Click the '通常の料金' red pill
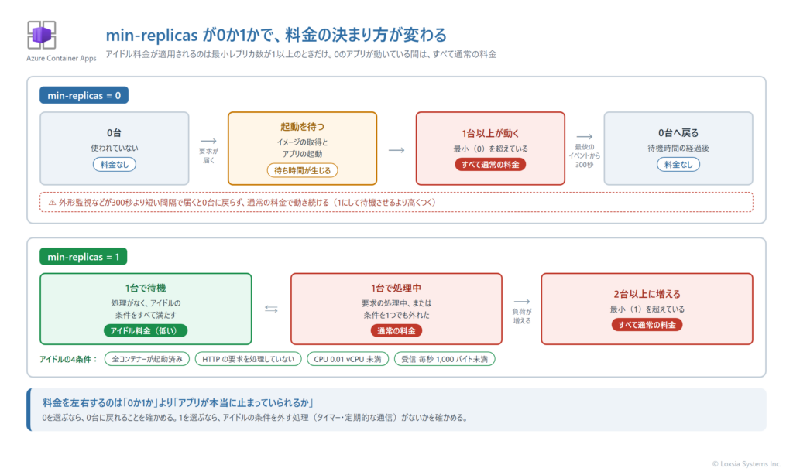Image resolution: width=793 pixels, height=475 pixels. (396, 330)
